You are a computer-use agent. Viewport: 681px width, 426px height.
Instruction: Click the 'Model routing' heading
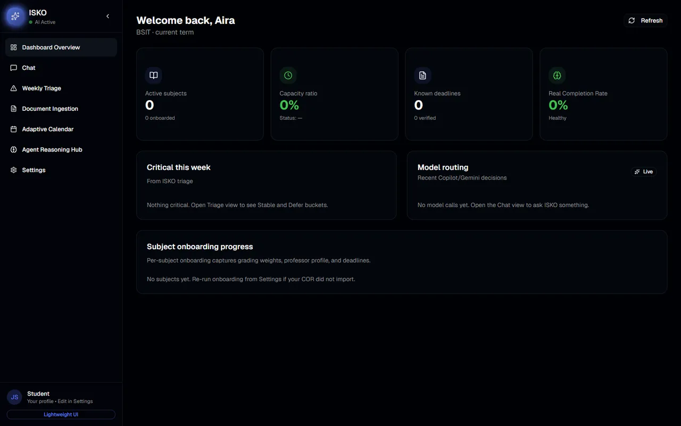443,167
